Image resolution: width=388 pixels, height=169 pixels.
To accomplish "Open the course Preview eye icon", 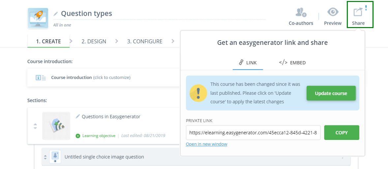I will tap(333, 13).
